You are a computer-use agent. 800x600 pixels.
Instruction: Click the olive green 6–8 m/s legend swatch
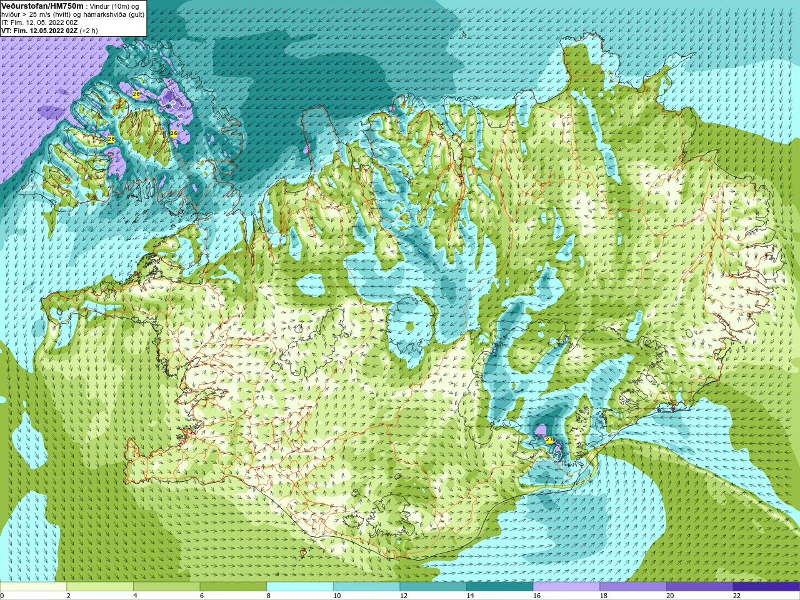tap(233, 587)
